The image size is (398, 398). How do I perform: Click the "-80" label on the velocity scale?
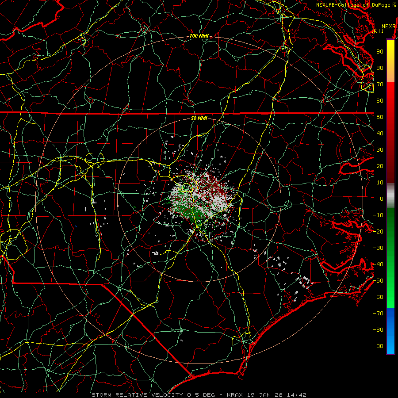tap(378, 330)
